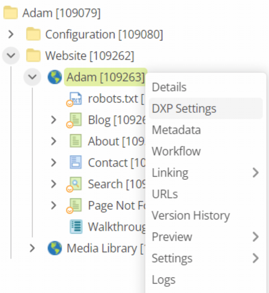Expand the Configuration tree node
This screenshot has height=293, width=269.
(11, 34)
